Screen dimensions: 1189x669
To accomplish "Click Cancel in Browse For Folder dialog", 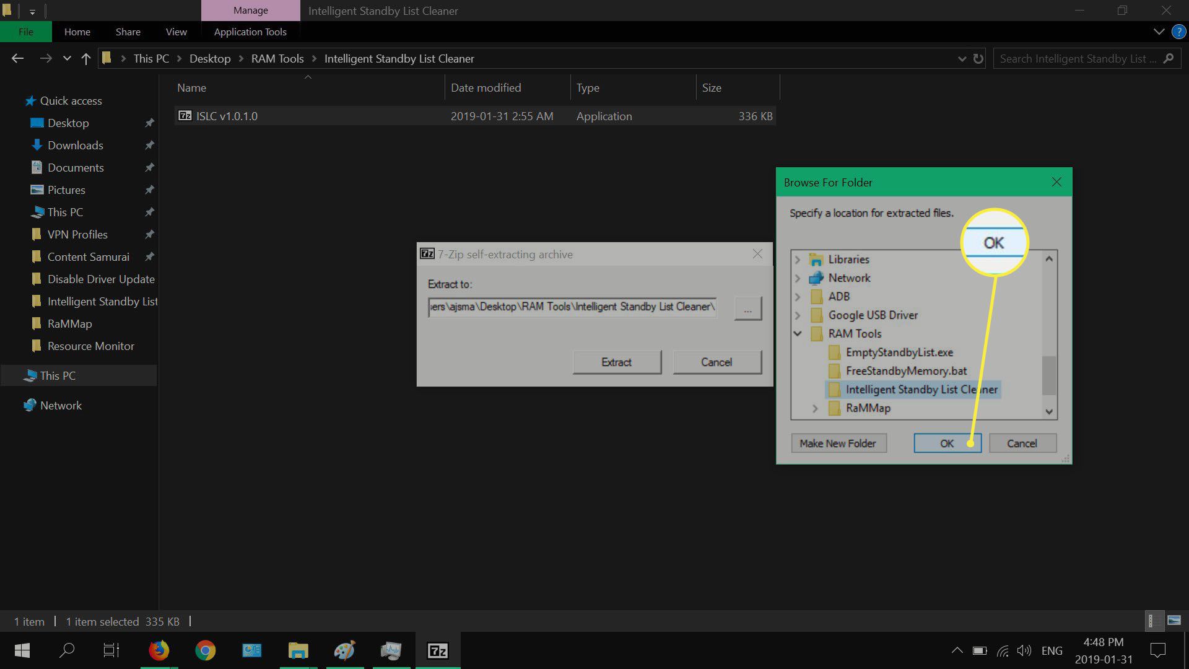I will (1022, 444).
